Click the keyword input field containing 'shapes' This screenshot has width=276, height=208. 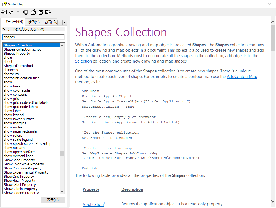click(34, 37)
